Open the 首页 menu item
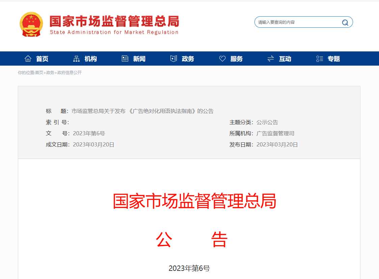379x279 pixels. click(x=42, y=59)
